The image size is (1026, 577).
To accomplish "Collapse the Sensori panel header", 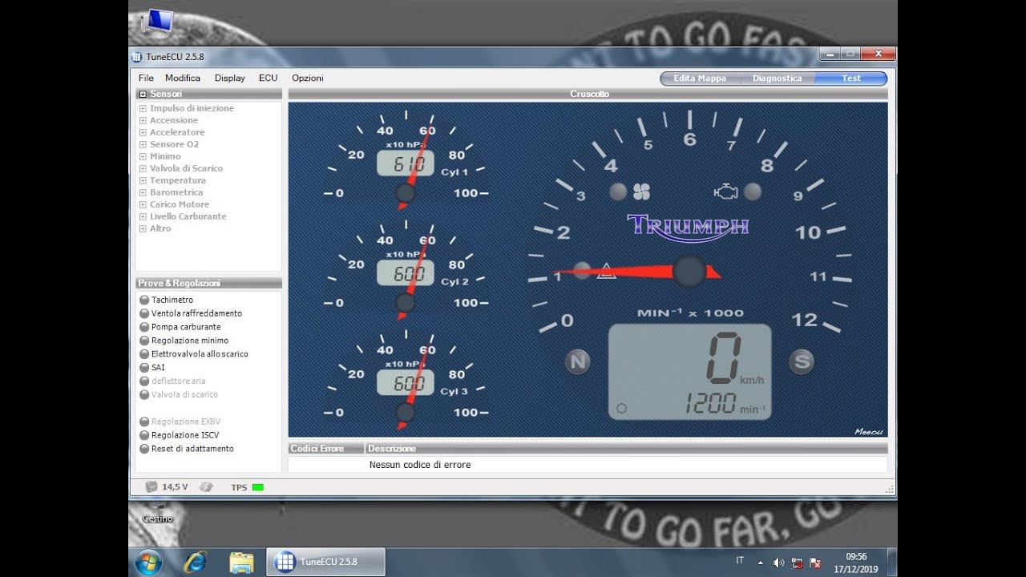I will [143, 94].
